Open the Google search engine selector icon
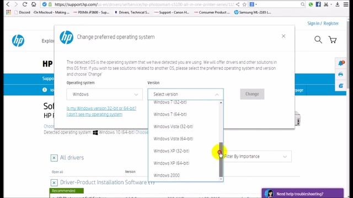 pos(253,4)
